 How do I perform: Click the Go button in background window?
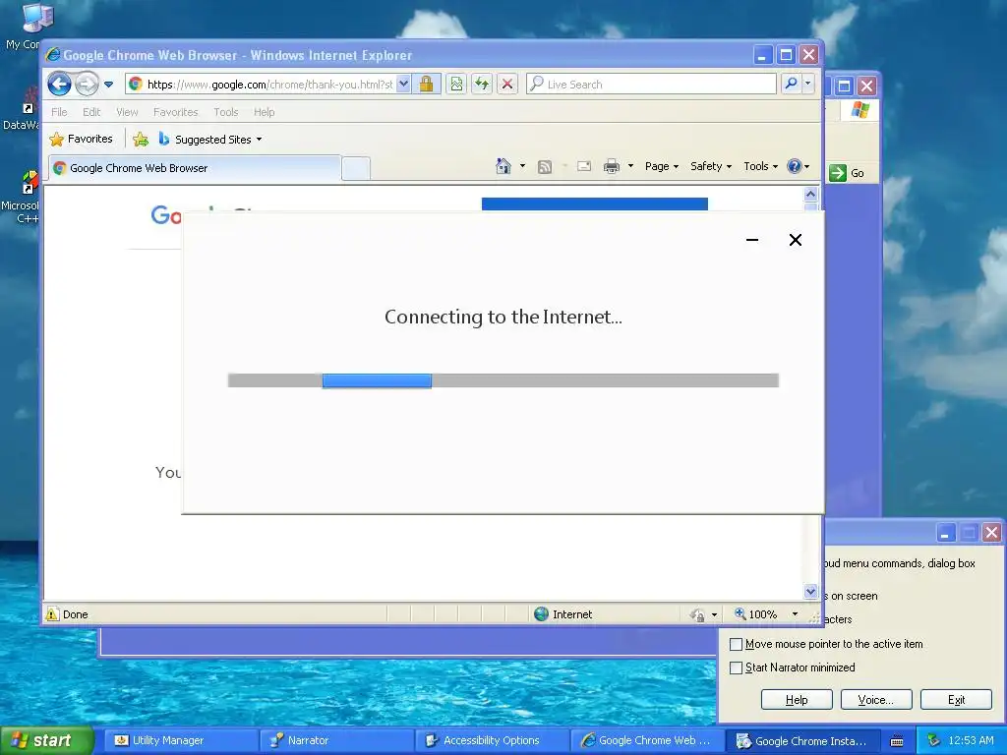[847, 173]
